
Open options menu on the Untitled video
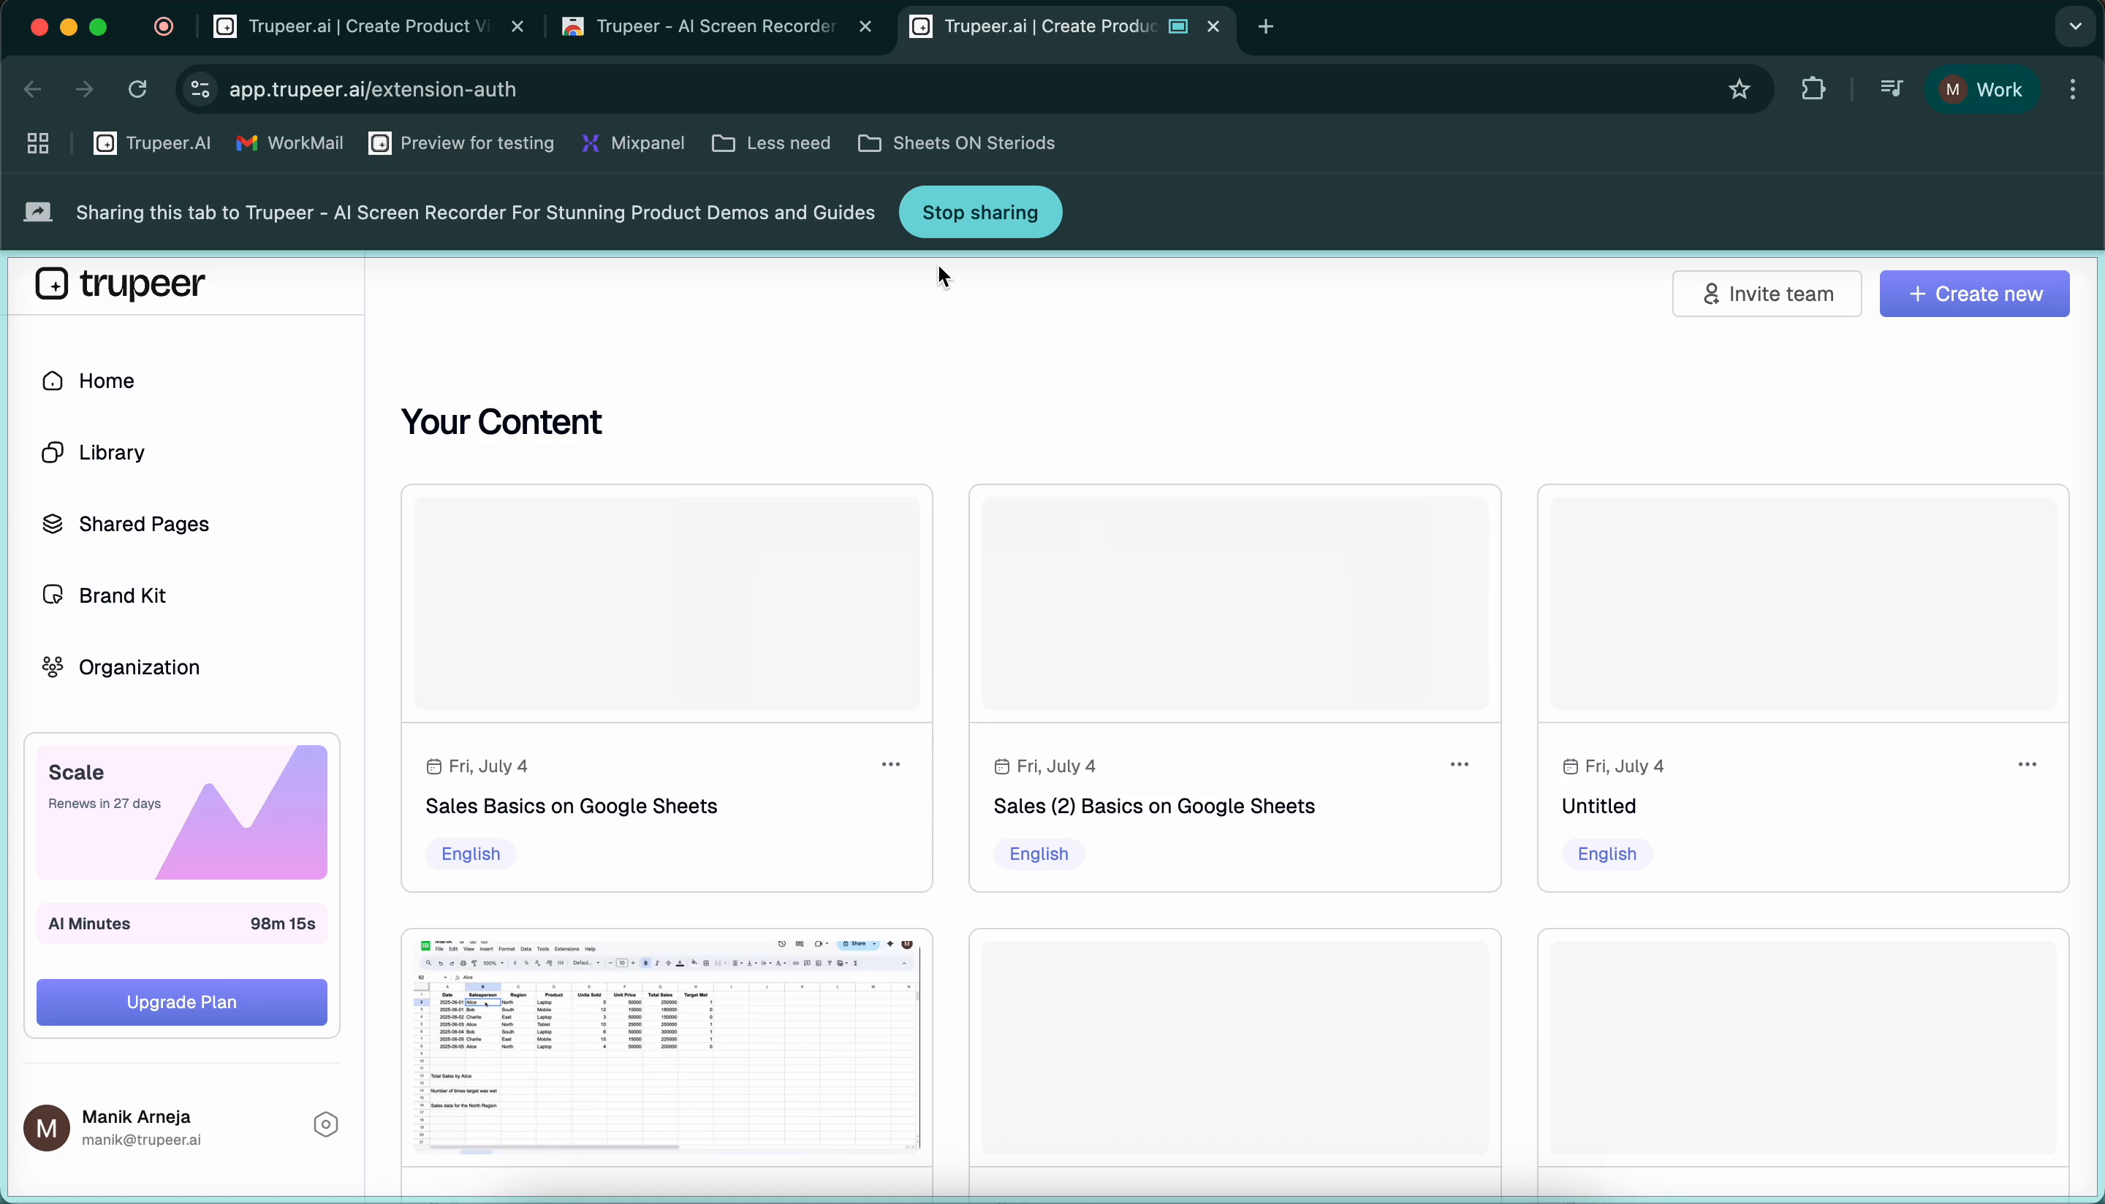click(x=2028, y=763)
